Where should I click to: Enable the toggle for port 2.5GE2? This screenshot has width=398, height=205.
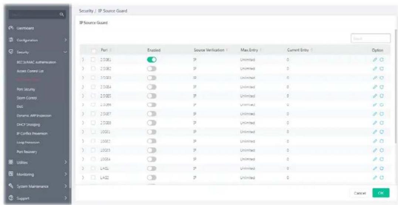click(152, 68)
